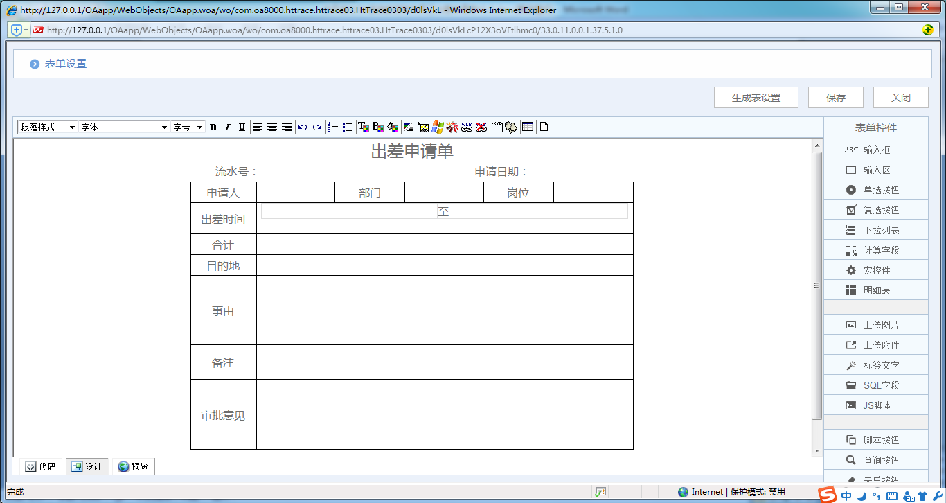The image size is (946, 503).
Task: Set the text font color
Action: 363,127
